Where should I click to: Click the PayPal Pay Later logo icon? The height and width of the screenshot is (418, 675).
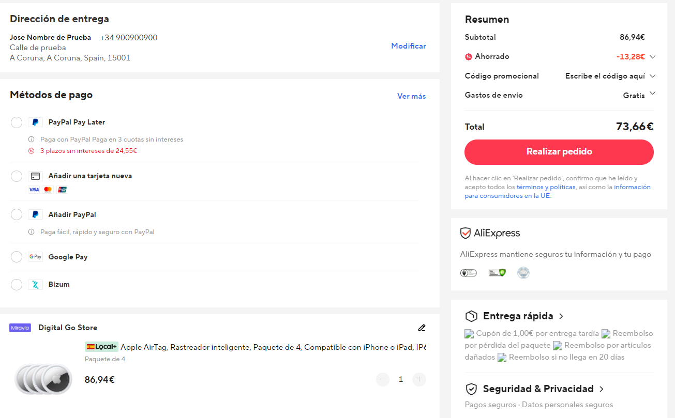(35, 122)
